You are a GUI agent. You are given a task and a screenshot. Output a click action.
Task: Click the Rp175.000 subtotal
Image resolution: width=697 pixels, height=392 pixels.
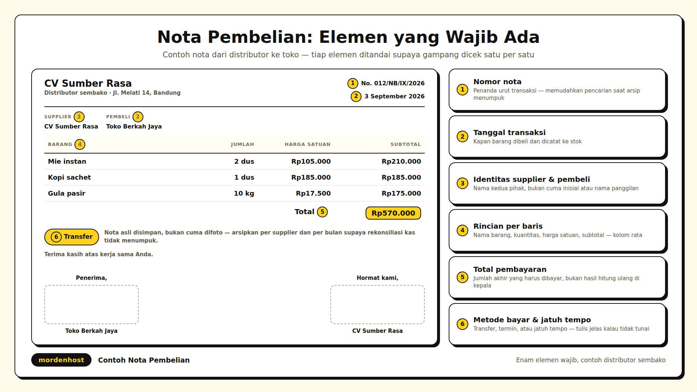point(401,193)
